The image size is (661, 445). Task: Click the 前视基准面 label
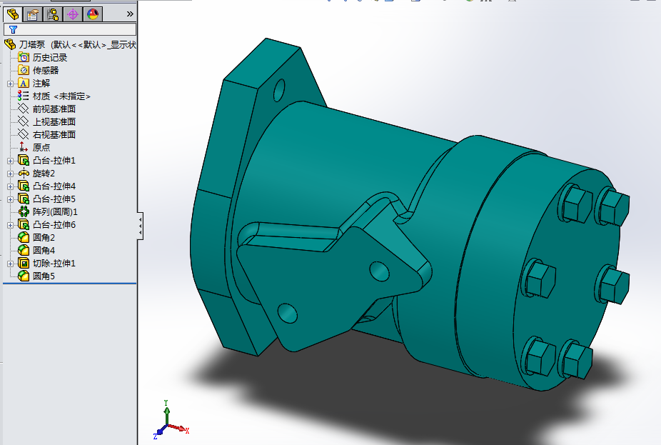click(54, 109)
